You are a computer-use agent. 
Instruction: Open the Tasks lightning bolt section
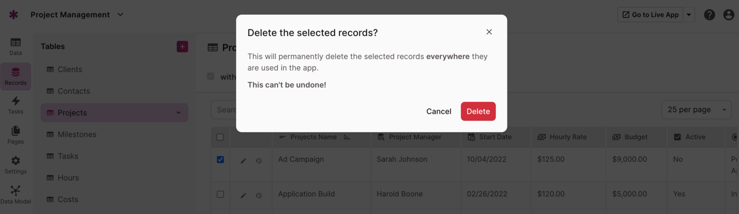coord(16,105)
